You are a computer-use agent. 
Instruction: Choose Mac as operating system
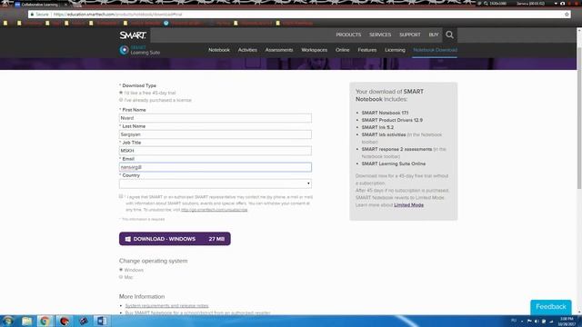[x=121, y=277]
